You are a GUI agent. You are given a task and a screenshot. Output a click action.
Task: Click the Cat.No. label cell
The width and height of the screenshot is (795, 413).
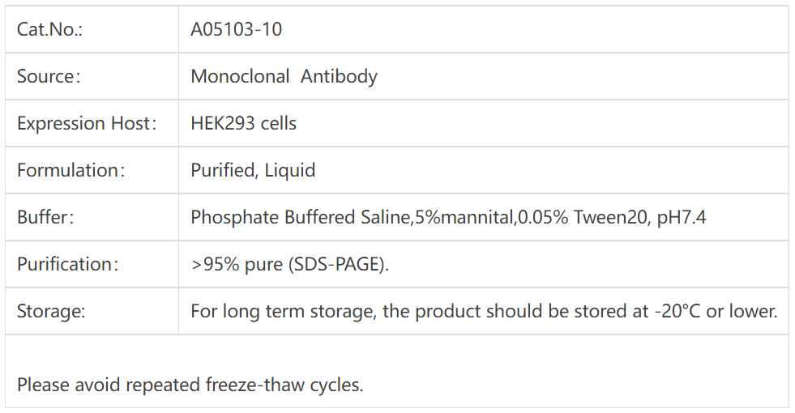pos(50,30)
